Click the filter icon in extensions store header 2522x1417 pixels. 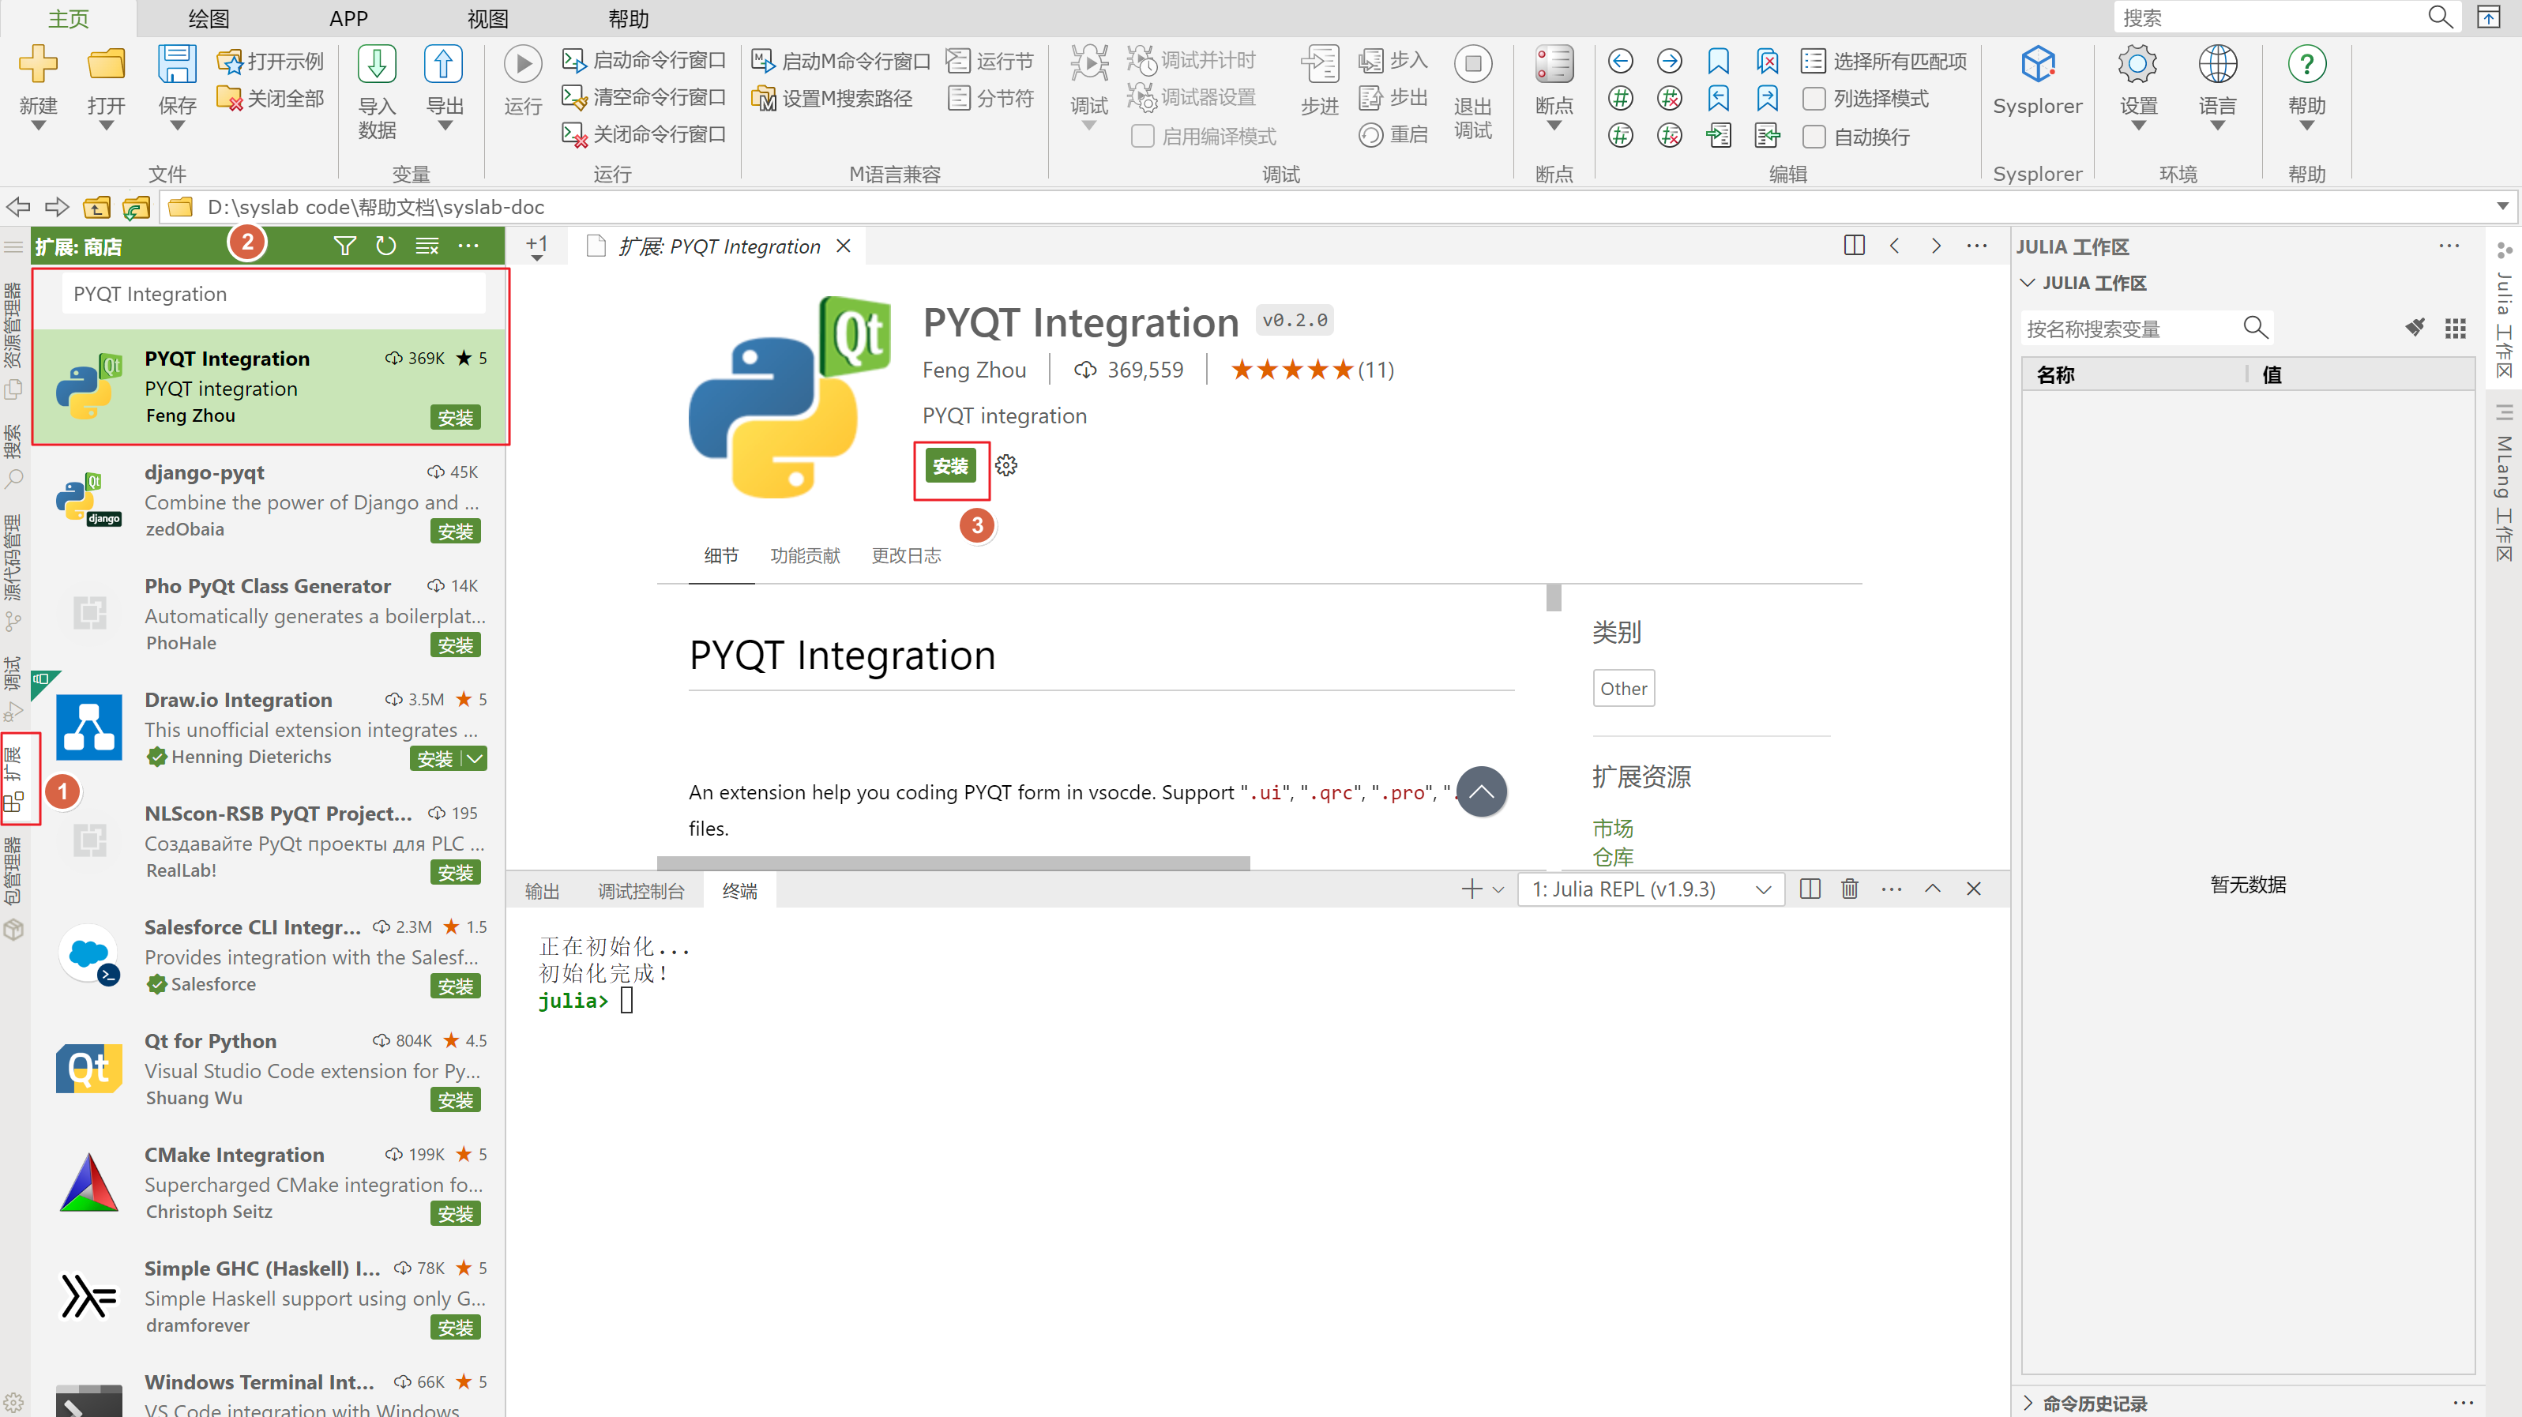(x=344, y=246)
